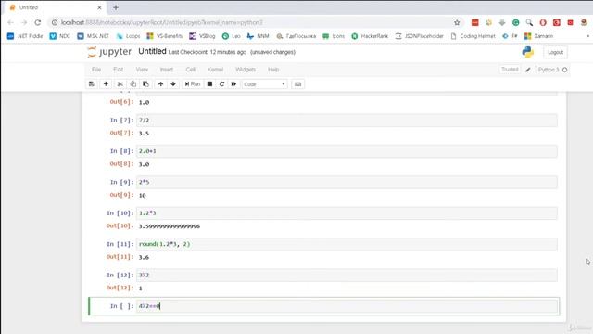Move selected cell down arrow
Viewport: 593px width, 334px height.
[173, 84]
